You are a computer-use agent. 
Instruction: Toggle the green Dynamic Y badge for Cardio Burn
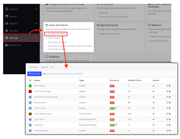click(x=112, y=108)
